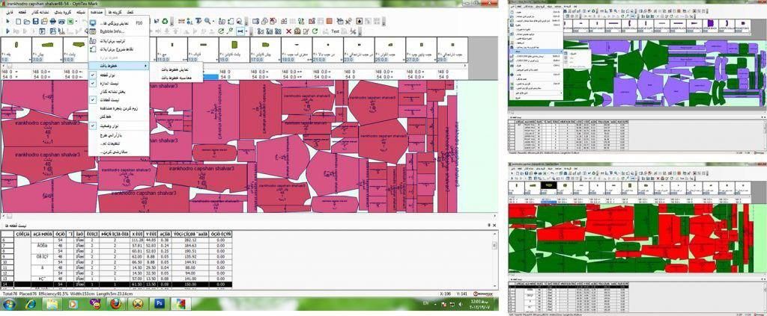Click the black tree icon in the first toolbar row
This screenshot has height=316, width=767.
coord(359,21)
